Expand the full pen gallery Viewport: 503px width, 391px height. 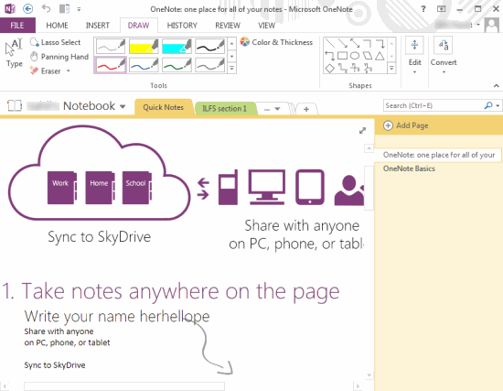point(232,68)
